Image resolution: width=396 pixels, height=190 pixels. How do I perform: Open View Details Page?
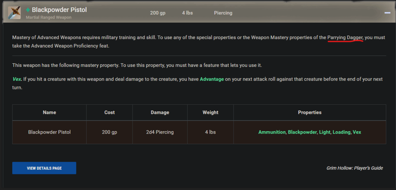pos(44,168)
